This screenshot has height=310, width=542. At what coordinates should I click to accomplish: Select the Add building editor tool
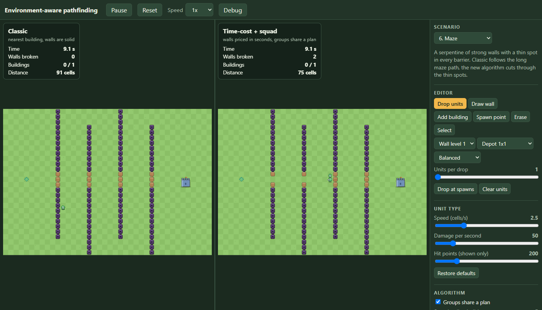point(453,117)
